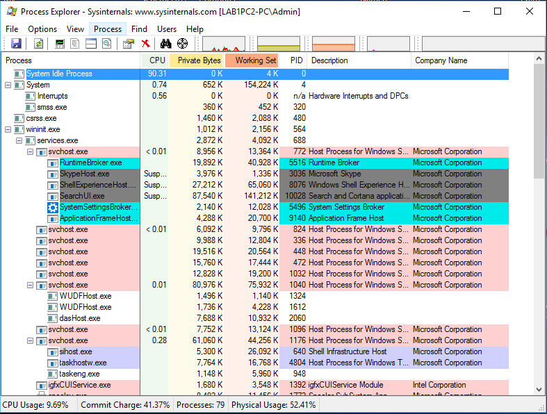Click the svchost.exe row with PID 824
Screen dimensions: 547x414
[254, 229]
